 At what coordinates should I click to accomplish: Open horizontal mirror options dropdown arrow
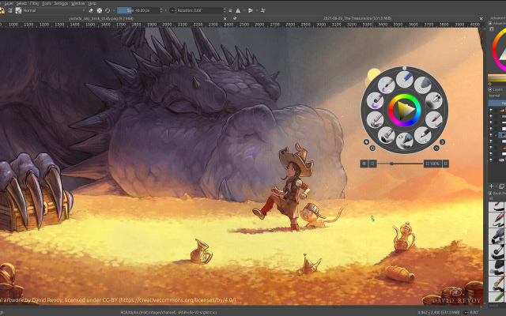pyautogui.click(x=244, y=10)
